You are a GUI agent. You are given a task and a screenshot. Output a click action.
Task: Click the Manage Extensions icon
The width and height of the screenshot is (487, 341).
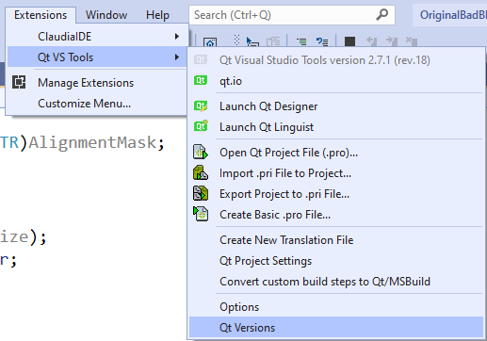(19, 82)
